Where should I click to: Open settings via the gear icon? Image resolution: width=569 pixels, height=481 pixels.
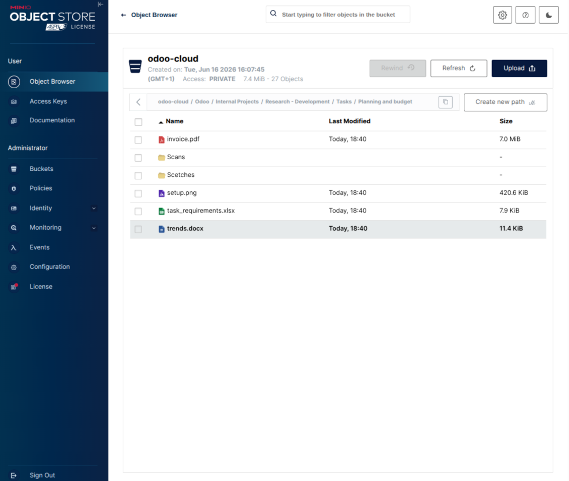pos(502,15)
